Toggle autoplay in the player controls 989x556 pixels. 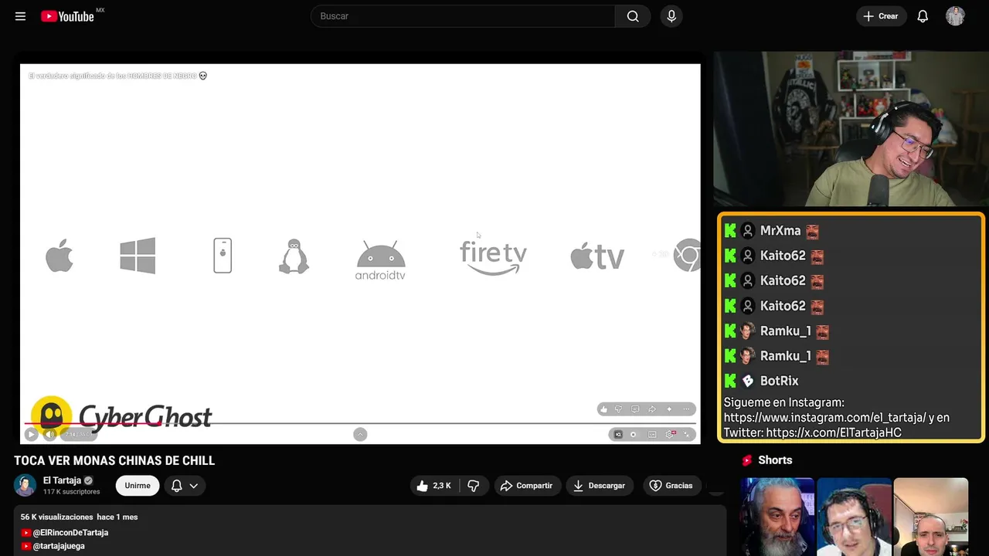(634, 435)
